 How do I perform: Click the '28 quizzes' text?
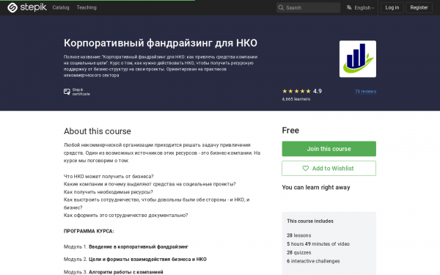pyautogui.click(x=299, y=252)
